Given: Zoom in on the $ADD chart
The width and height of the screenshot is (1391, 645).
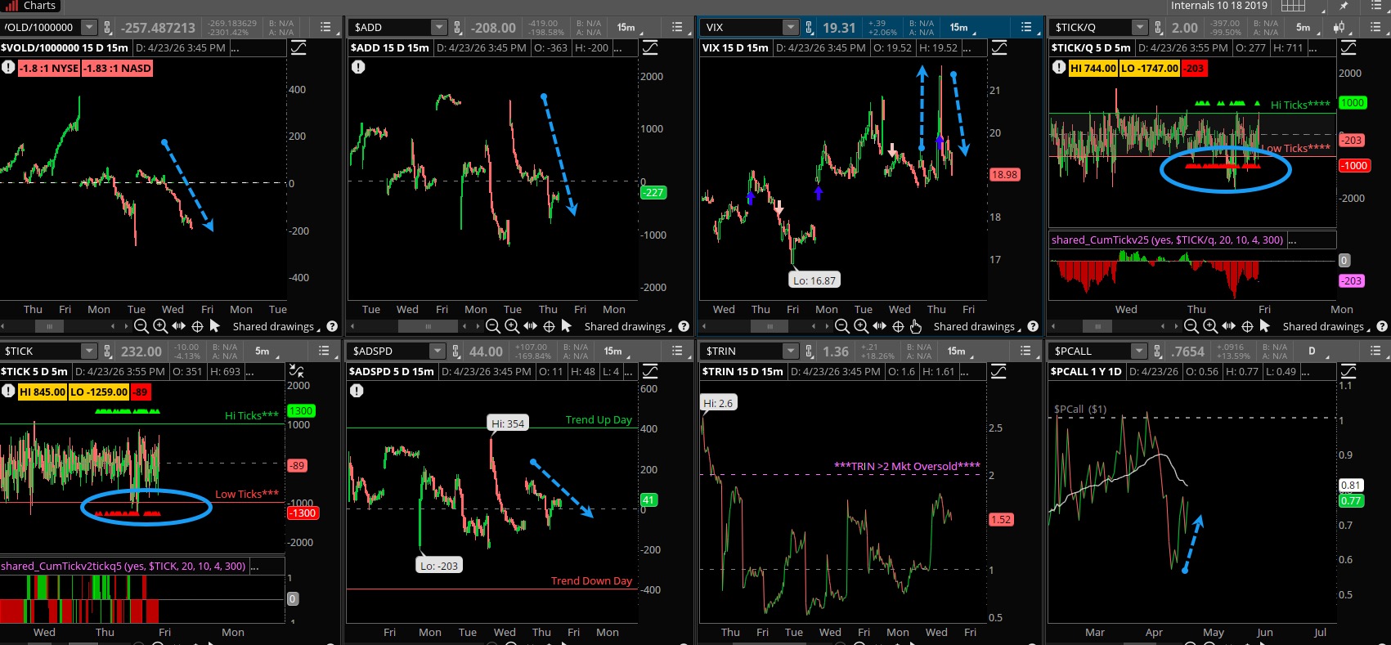Looking at the screenshot, I should 512,326.
